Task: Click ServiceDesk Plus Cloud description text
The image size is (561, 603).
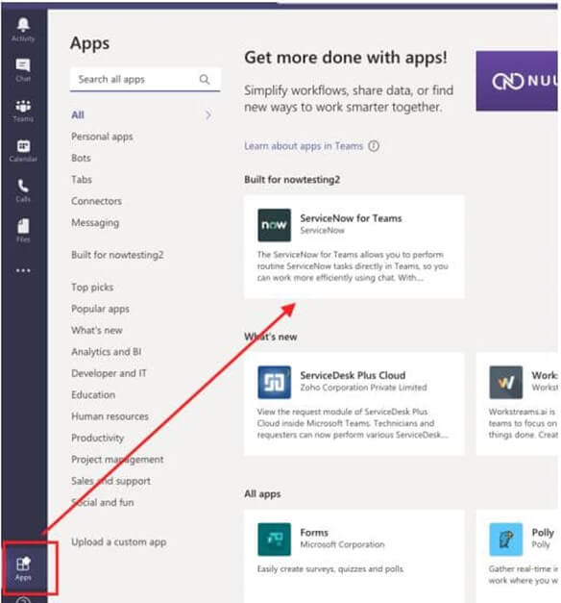Action: [353, 423]
